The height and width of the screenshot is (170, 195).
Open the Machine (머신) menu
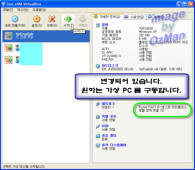pos(23,10)
